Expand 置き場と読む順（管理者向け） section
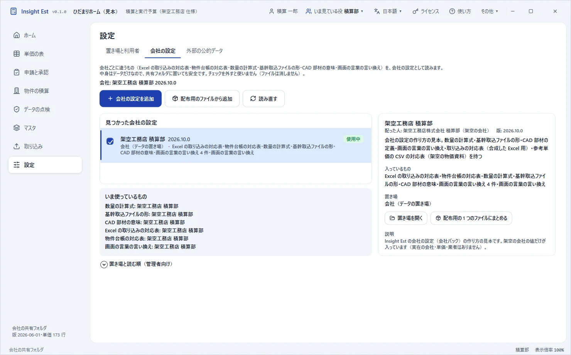Screen dimensions: 571x355 coord(136,264)
